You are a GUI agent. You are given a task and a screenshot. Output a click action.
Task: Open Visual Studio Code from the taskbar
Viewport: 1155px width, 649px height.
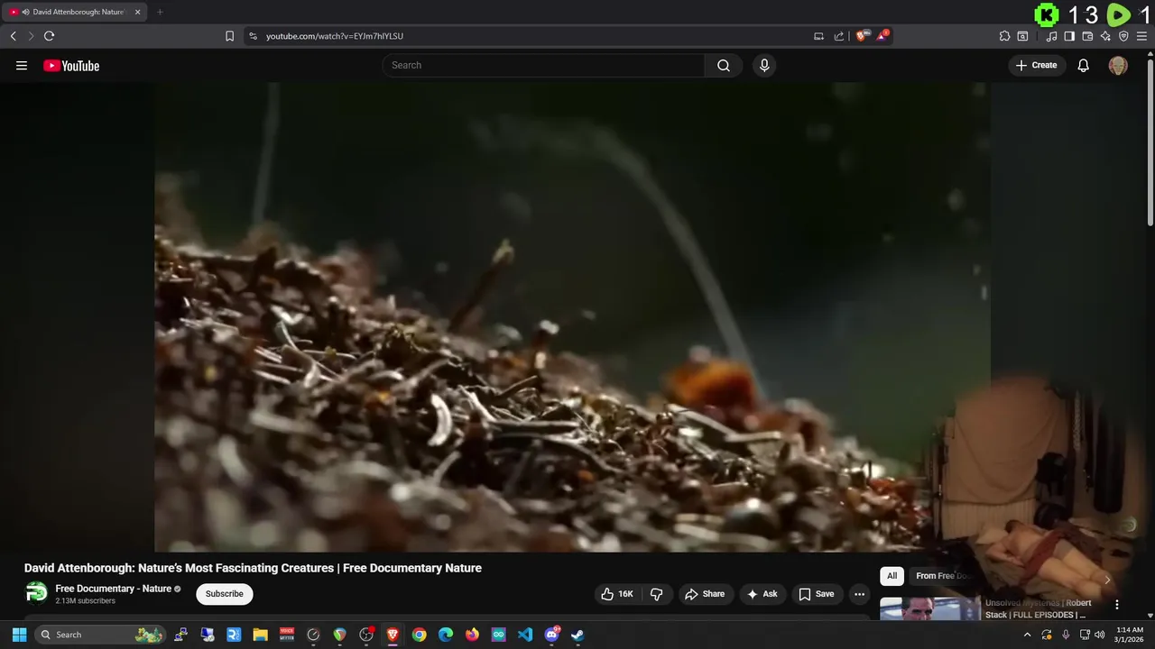click(525, 635)
